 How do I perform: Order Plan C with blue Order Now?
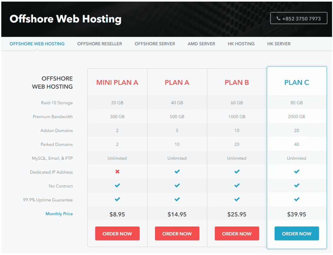(x=297, y=233)
